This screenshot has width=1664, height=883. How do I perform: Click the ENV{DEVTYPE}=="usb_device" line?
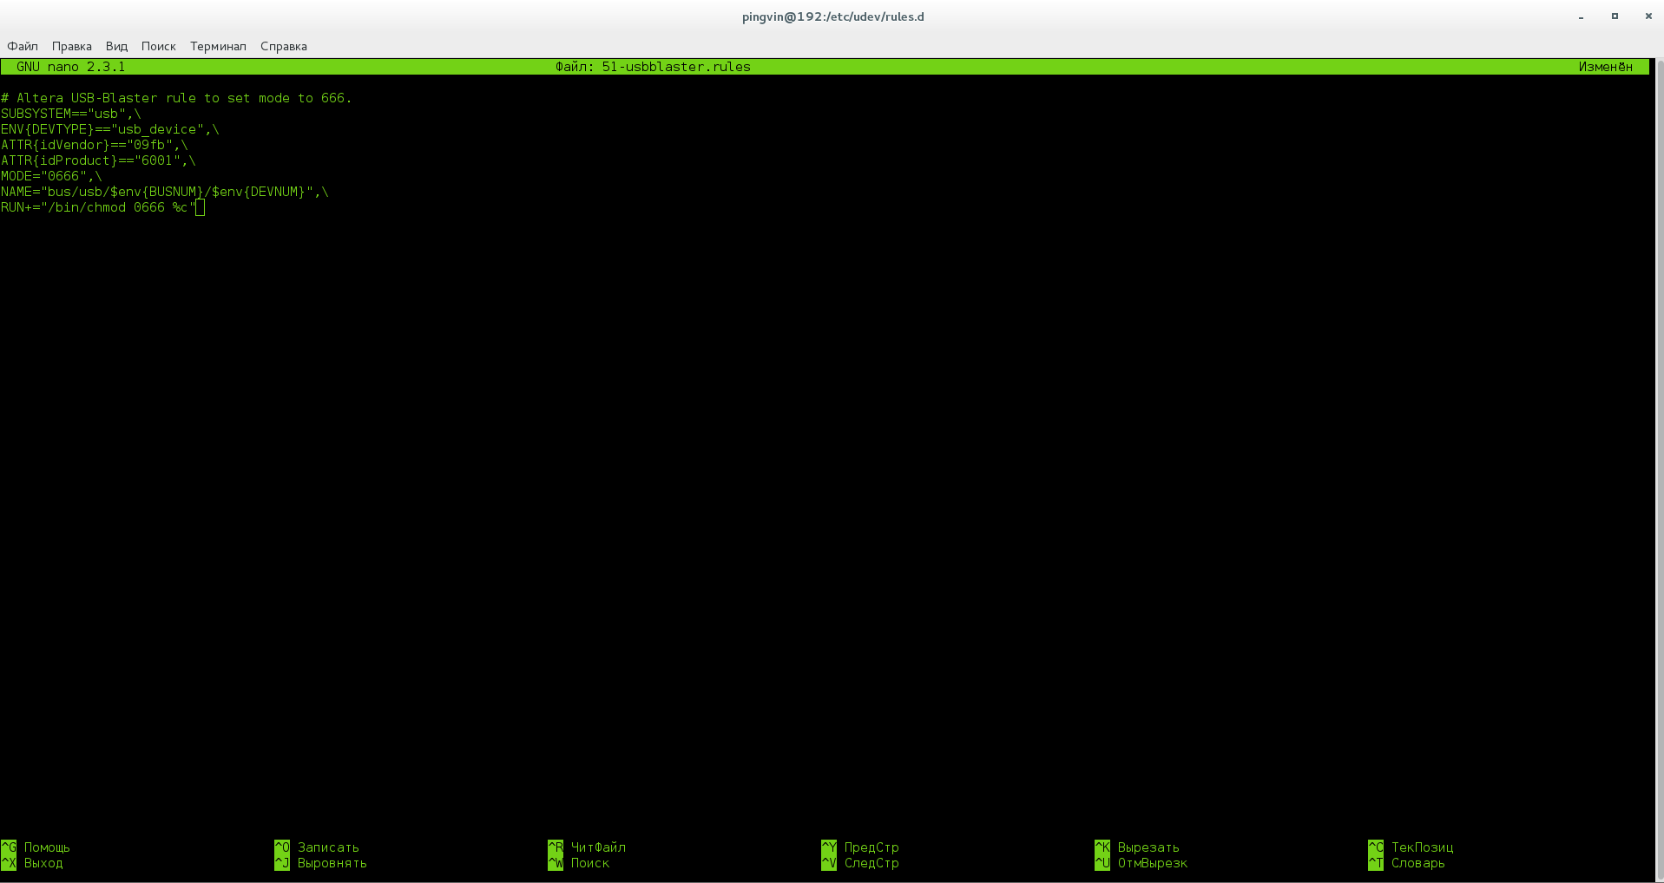point(110,129)
